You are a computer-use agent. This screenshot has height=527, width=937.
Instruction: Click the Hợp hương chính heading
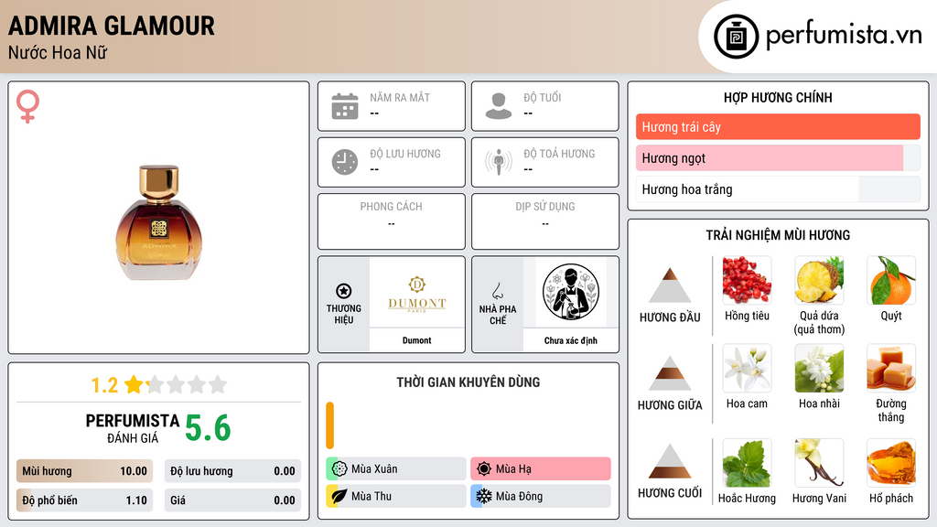[x=778, y=97]
